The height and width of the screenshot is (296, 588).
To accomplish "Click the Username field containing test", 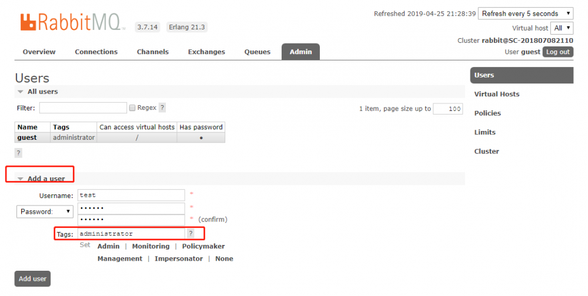I will (x=131, y=195).
